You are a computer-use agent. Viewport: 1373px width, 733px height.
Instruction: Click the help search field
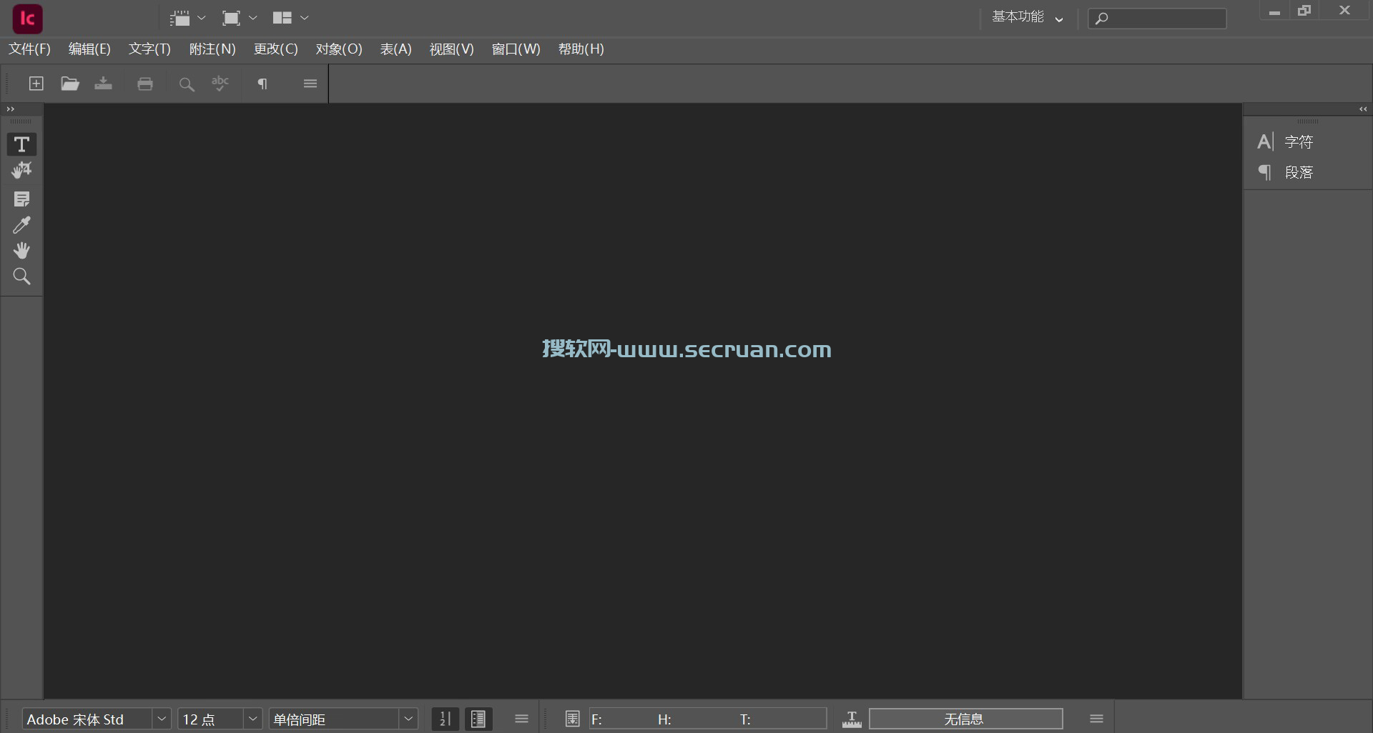pyautogui.click(x=1157, y=19)
